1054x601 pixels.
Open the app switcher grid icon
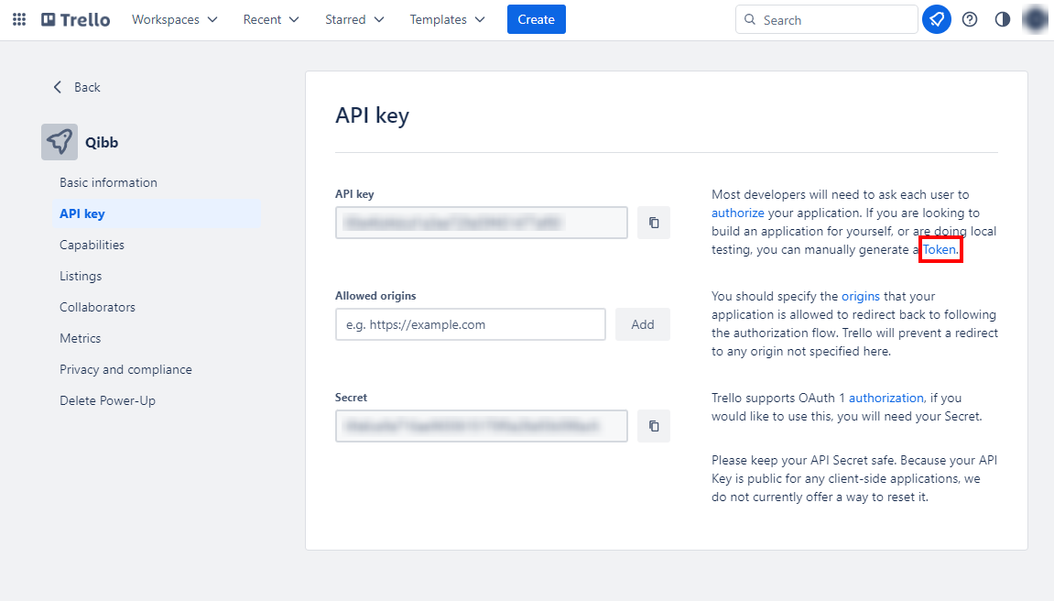point(19,19)
